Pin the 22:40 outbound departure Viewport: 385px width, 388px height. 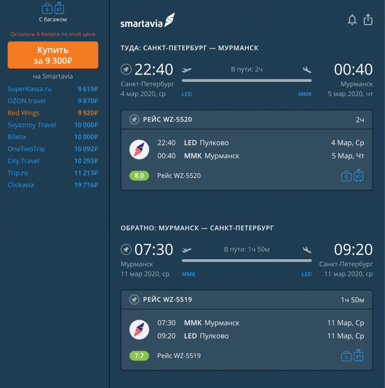coord(126,69)
